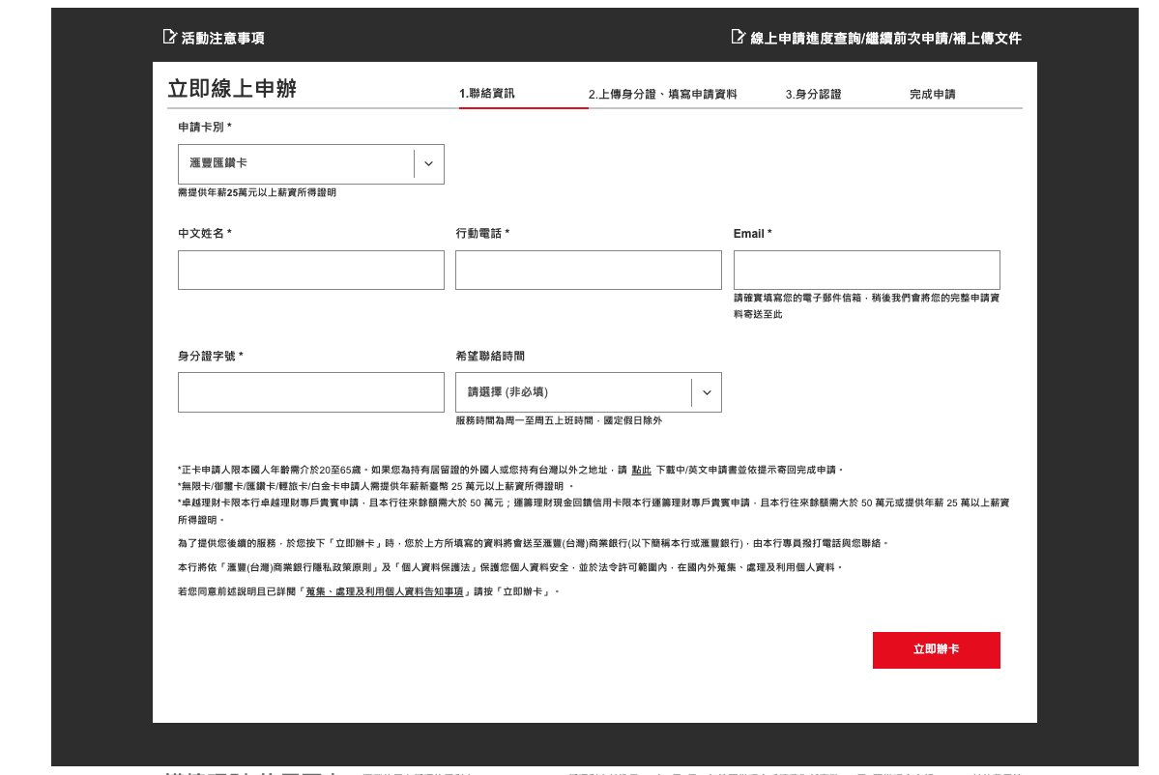This screenshot has width=1159, height=775.
Task: Open the 活動注意事項 link
Action: click(222, 39)
